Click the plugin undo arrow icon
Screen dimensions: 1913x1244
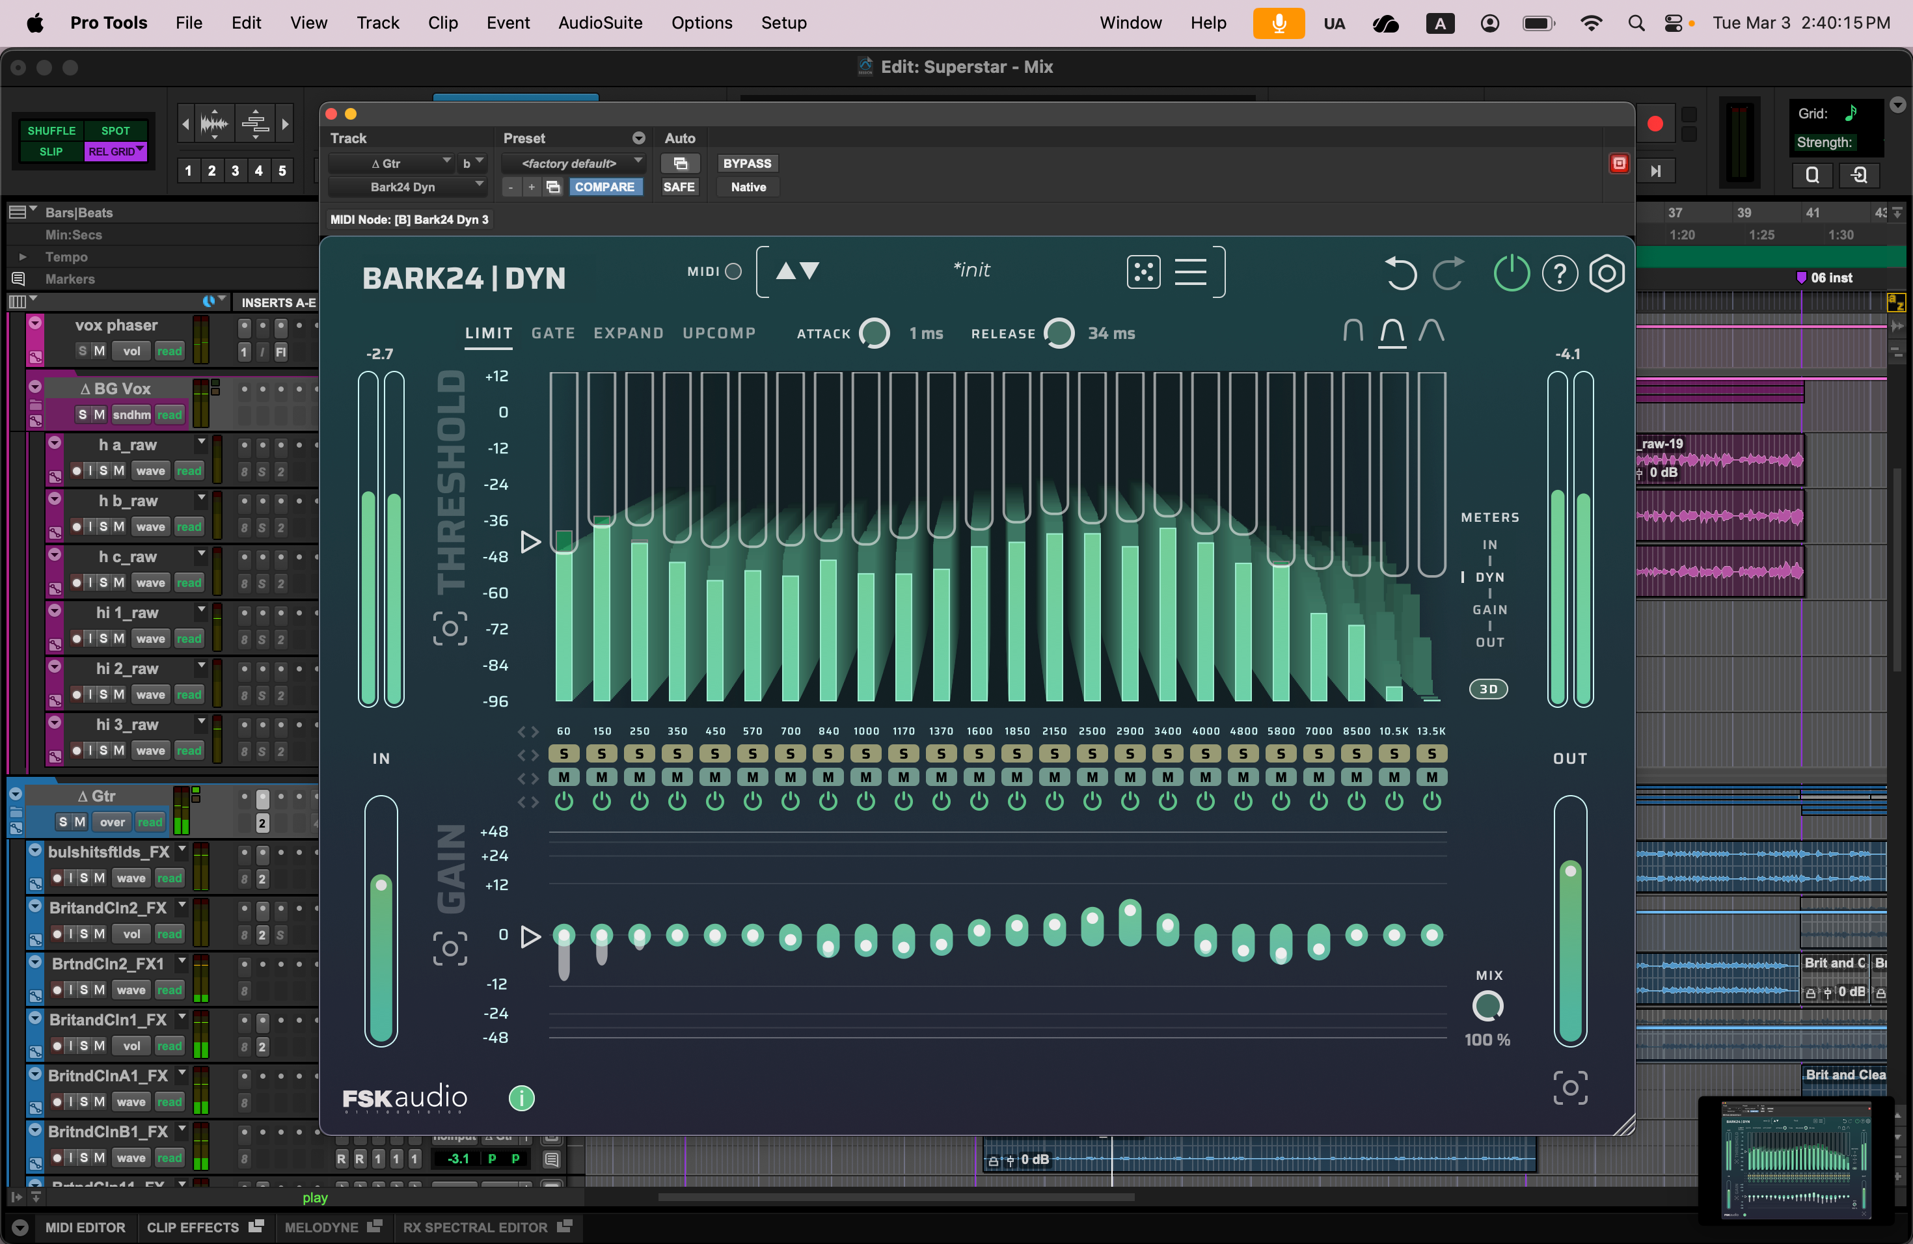click(1401, 273)
